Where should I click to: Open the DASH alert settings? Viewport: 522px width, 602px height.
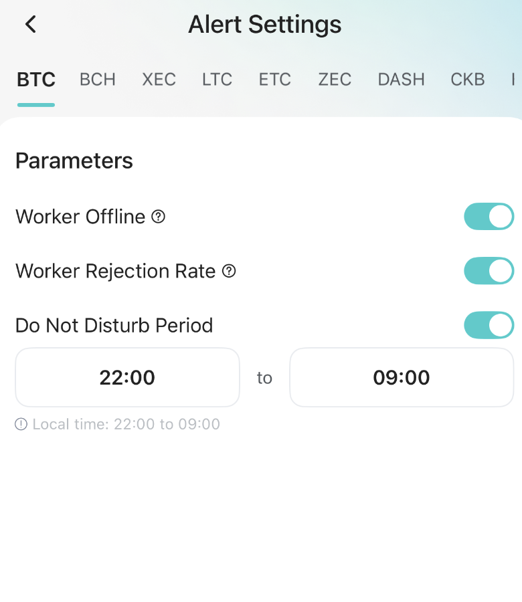coord(401,79)
